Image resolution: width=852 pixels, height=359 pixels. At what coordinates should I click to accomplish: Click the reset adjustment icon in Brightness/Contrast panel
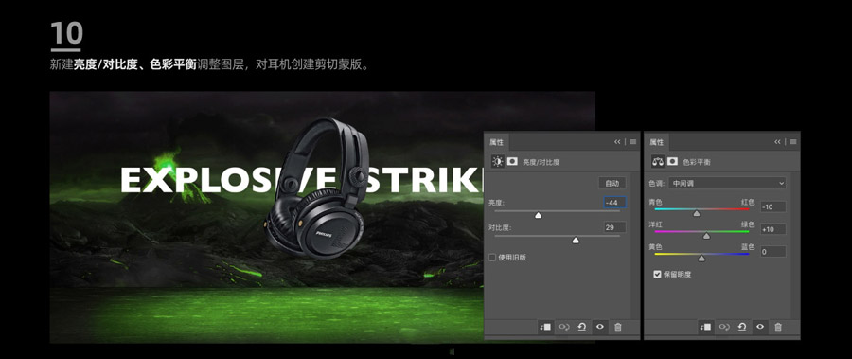(x=582, y=327)
